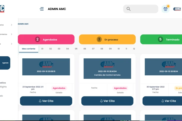Select month tab 05
The height and width of the screenshot is (121, 182).
[x=76, y=49]
